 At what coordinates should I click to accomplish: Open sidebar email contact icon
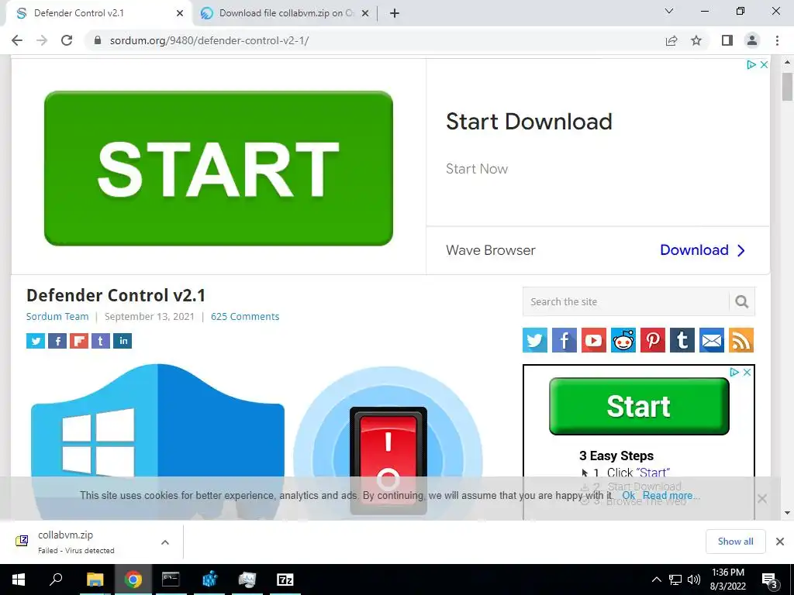click(712, 340)
